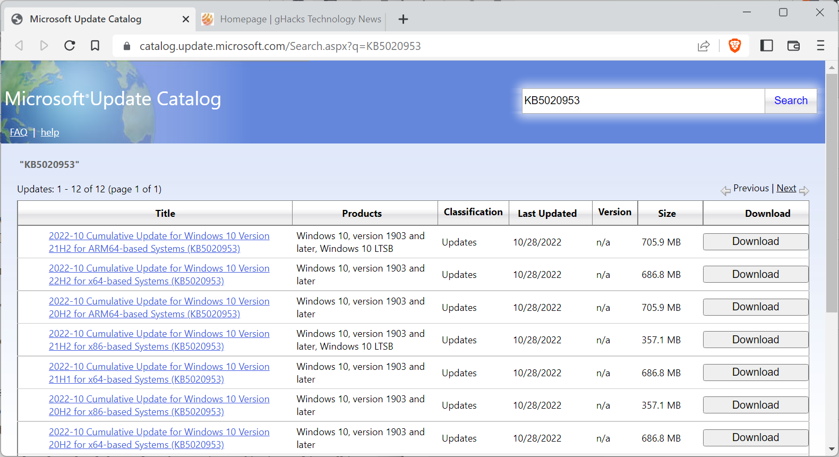Open a new tab with plus icon
Image resolution: width=839 pixels, height=457 pixels.
pos(404,19)
